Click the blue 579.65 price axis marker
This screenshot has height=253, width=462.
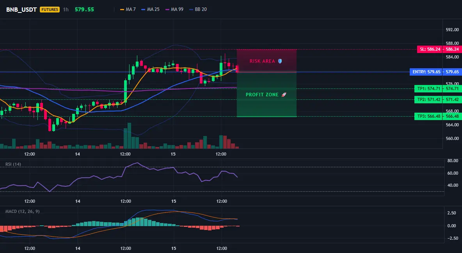point(452,72)
